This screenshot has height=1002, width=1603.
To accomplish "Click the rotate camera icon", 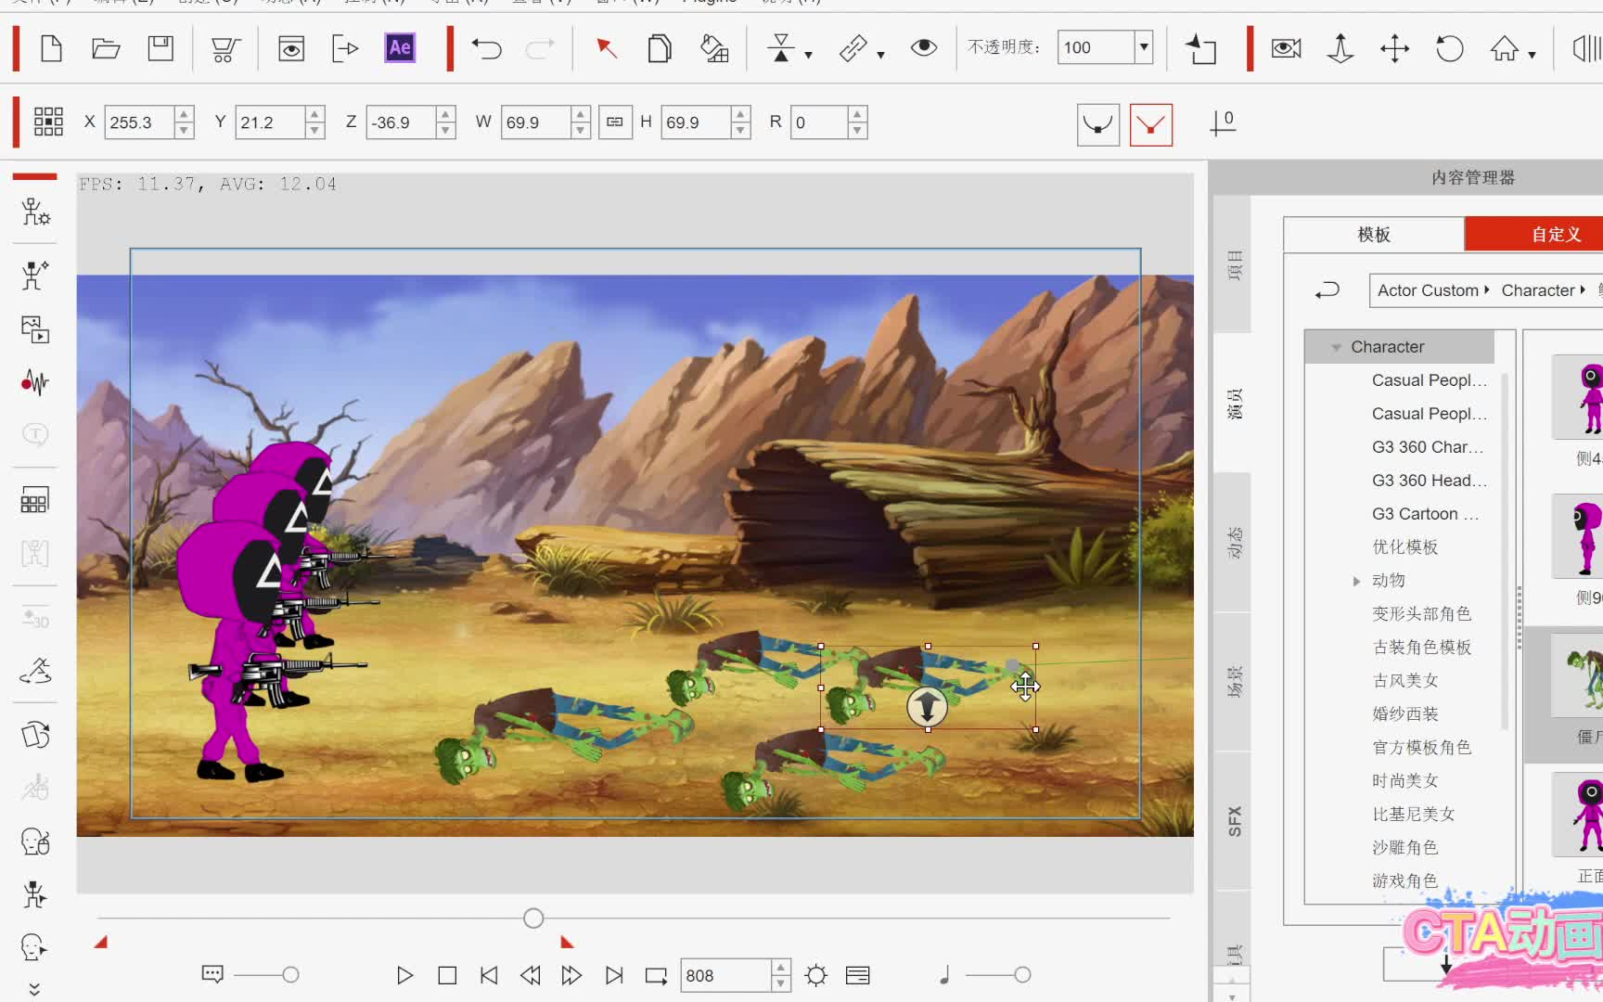I will [x=1449, y=47].
